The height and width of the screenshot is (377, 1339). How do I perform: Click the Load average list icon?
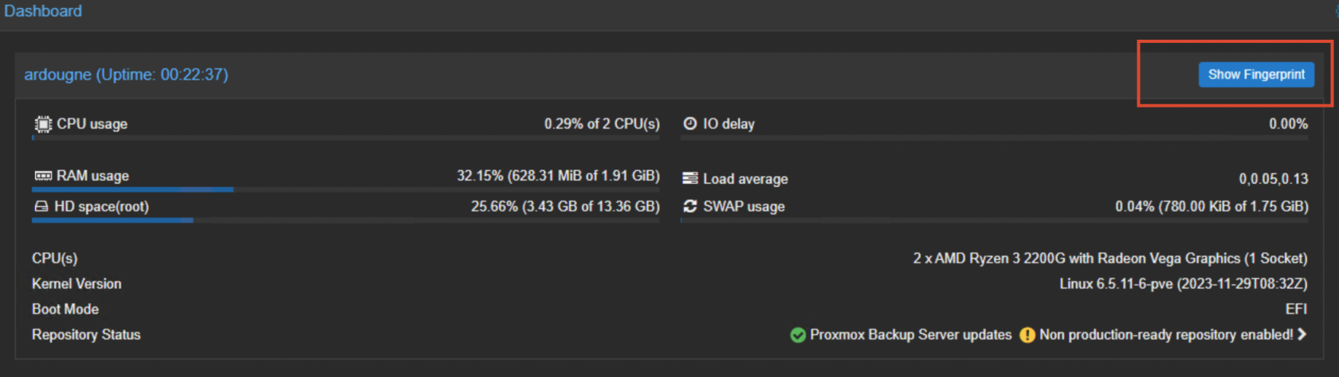point(690,179)
